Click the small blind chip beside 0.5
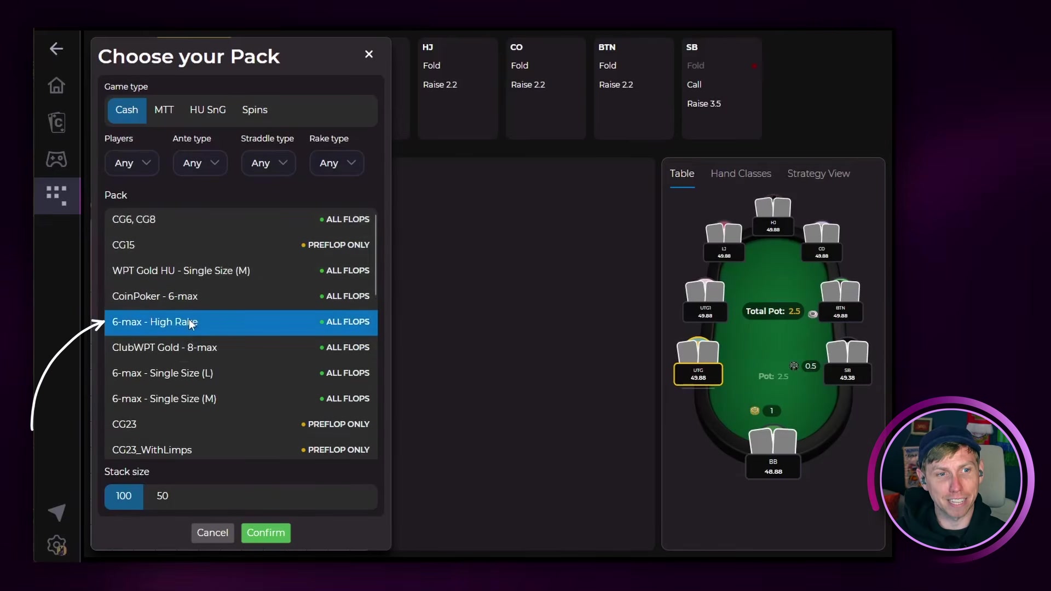Image resolution: width=1051 pixels, height=591 pixels. pos(794,366)
